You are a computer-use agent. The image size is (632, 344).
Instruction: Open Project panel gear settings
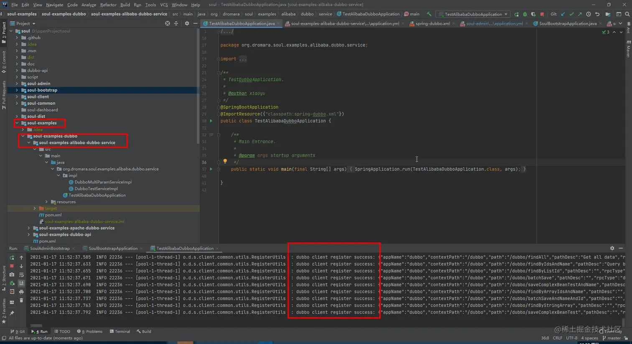(187, 23)
